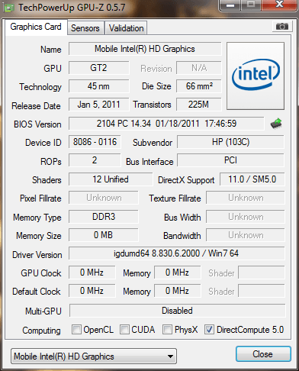Click the ROPs field showing 2
Viewport: 299px width, 371px height.
(x=95, y=160)
